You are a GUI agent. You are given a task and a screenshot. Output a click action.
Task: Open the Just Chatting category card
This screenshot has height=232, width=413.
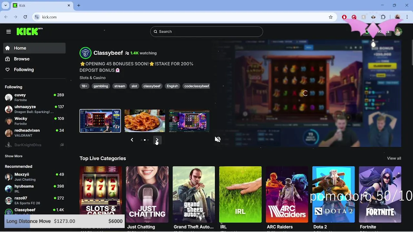(147, 195)
